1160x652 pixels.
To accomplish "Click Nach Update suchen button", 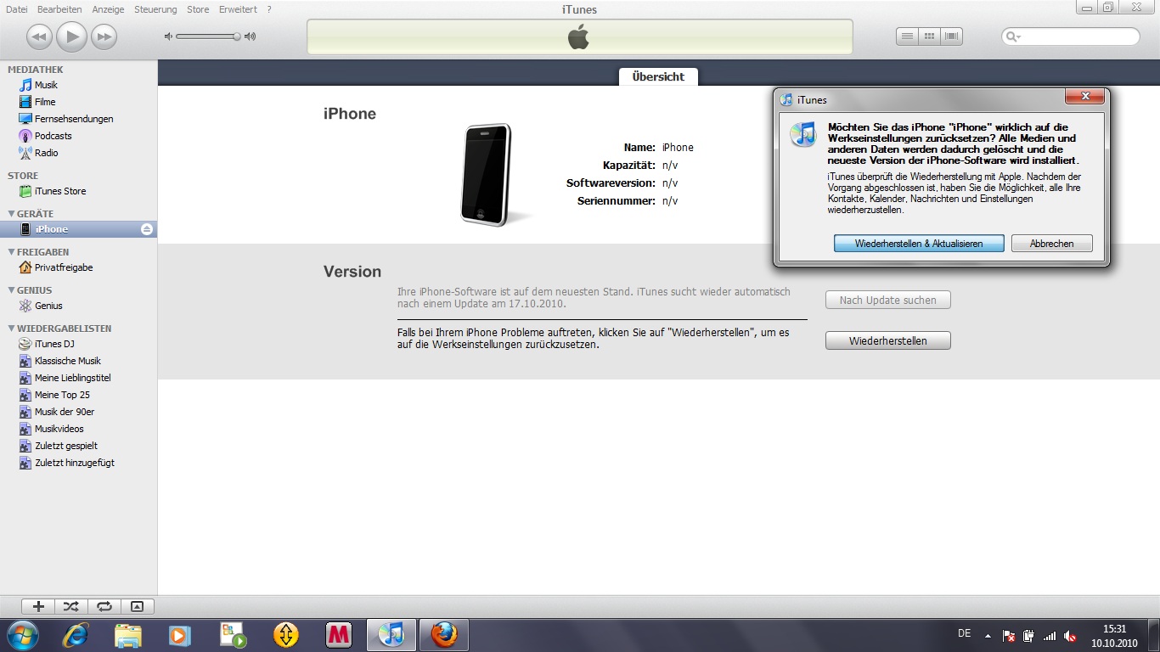I will pos(888,300).
